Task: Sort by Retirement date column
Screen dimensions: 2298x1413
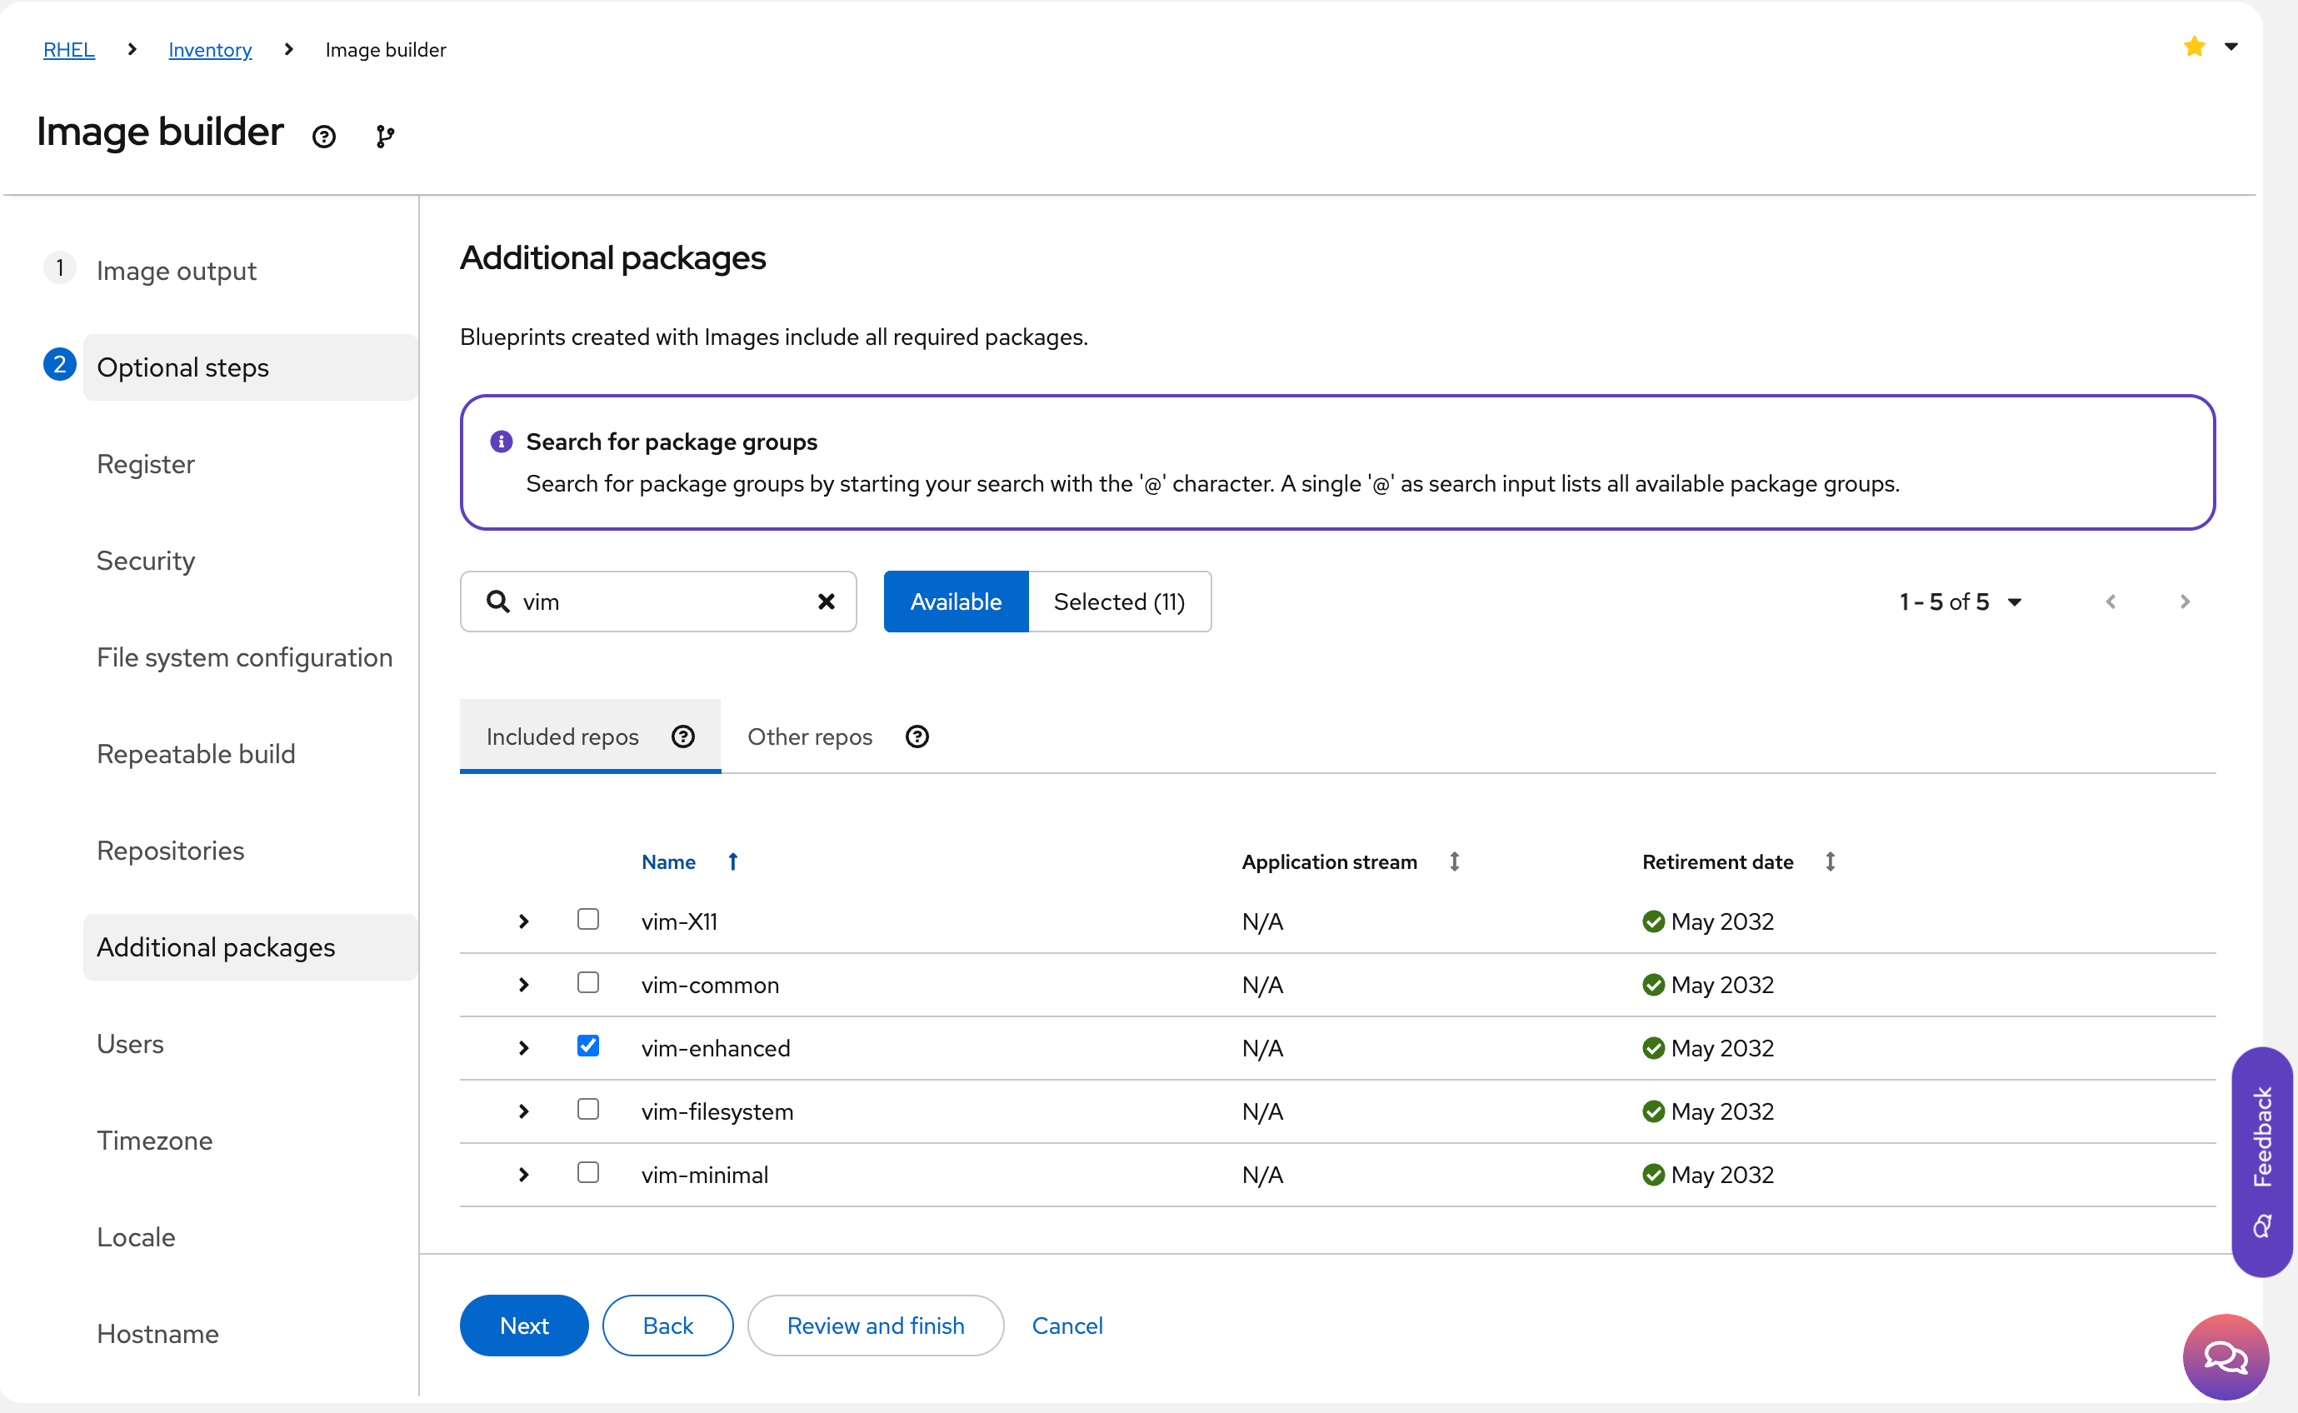Action: click(x=1830, y=861)
